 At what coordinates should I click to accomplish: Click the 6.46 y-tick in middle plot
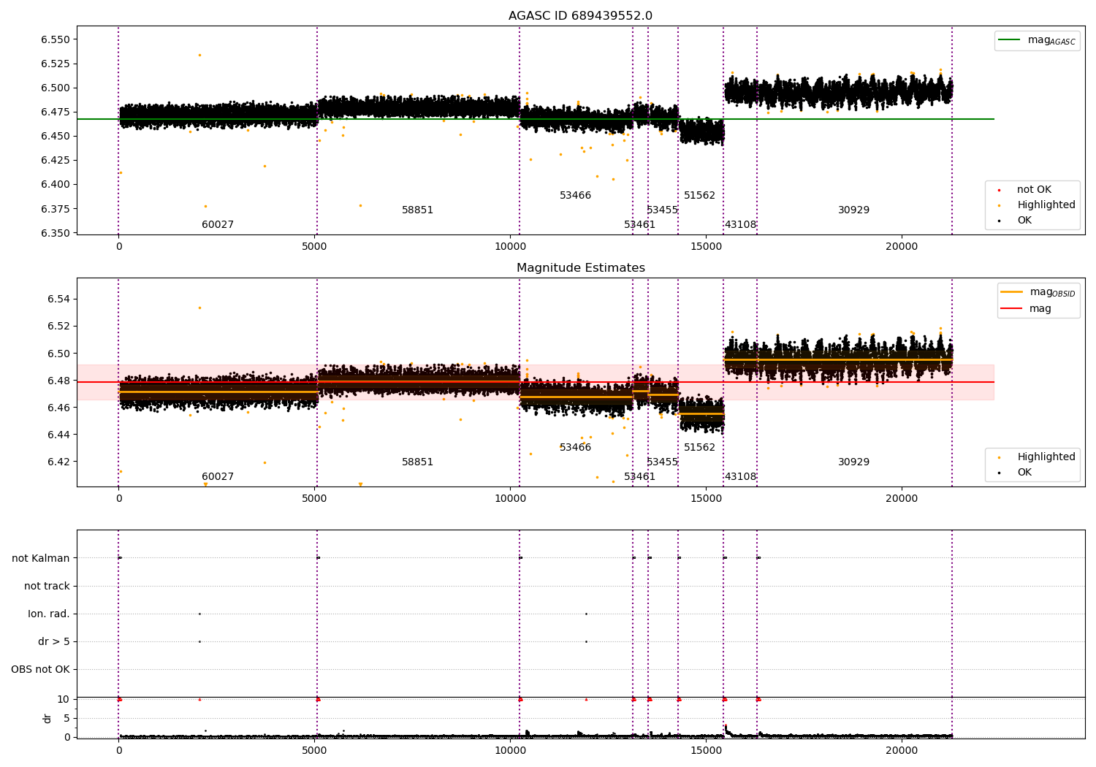tap(58, 408)
